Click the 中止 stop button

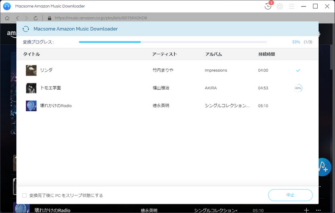tap(290, 195)
